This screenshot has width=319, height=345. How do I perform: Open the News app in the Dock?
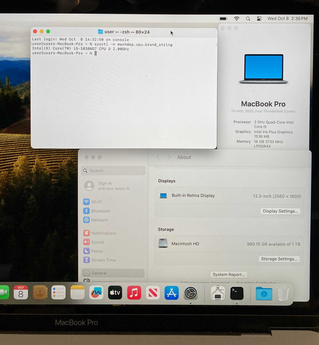[x=153, y=293]
